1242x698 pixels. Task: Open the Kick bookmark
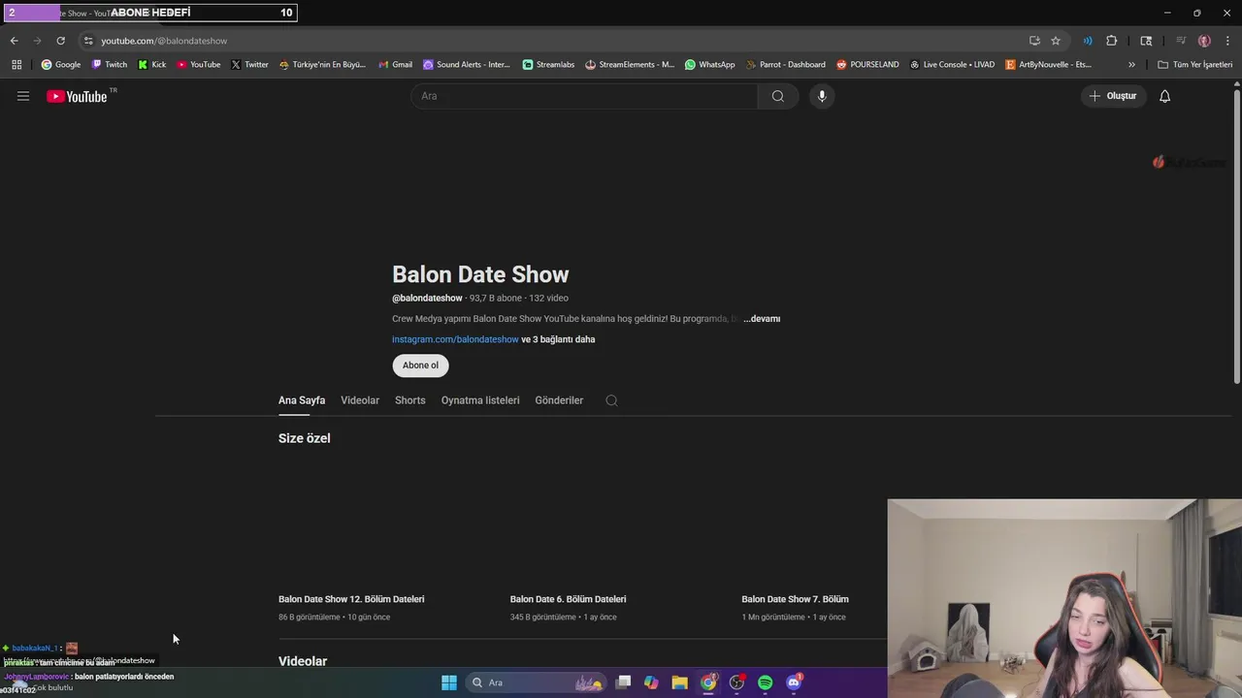click(x=151, y=65)
